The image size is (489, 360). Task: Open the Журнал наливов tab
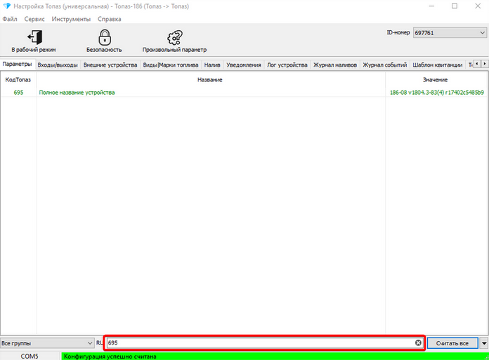(335, 65)
